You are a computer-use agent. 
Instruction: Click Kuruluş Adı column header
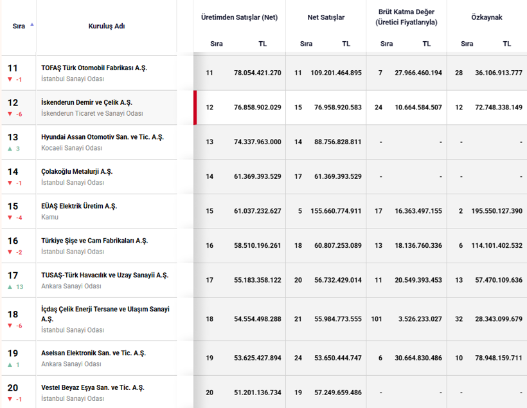(x=107, y=26)
